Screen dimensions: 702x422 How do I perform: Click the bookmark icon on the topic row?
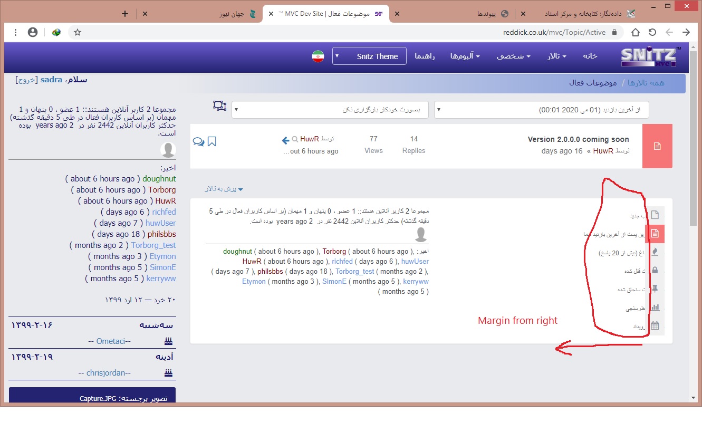pos(211,141)
